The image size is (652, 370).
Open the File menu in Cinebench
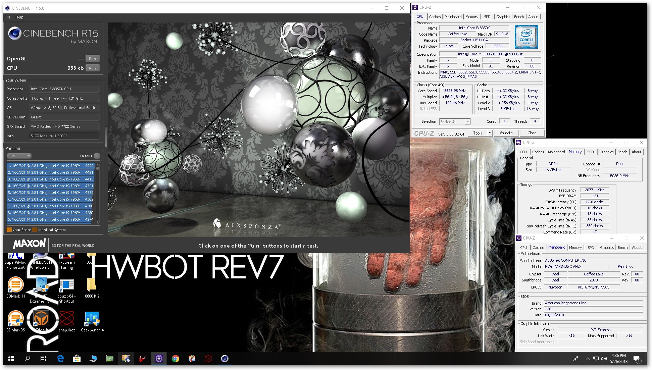(8, 17)
